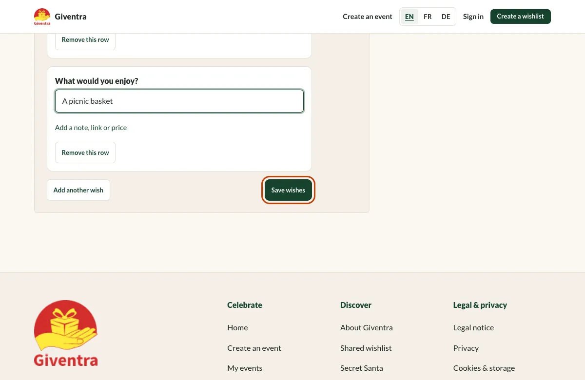Open the Legal notice page
Image resolution: width=585 pixels, height=380 pixels.
pyautogui.click(x=473, y=328)
